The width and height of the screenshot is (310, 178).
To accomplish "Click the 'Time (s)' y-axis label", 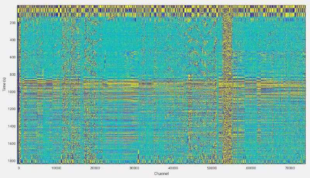I will (x=4, y=84).
